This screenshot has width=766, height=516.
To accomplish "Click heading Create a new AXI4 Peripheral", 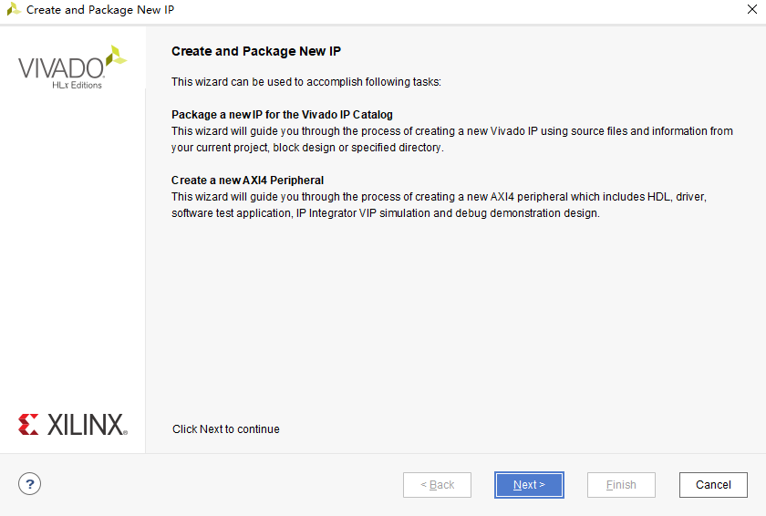I will 247,181.
